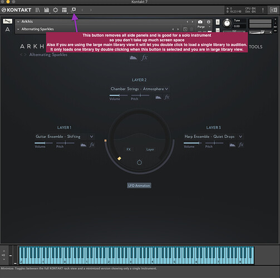Click the workspace layout icon in toolbar

(x=65, y=10)
